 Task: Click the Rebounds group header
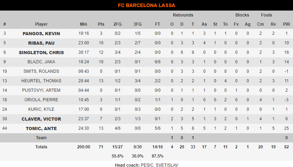pos(183,15)
